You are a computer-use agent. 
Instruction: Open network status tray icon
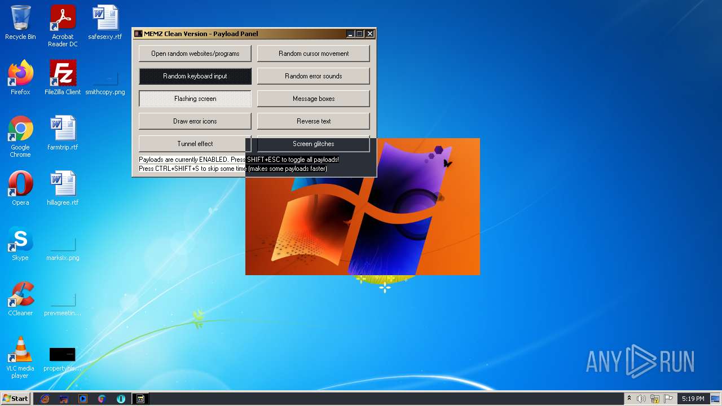click(x=655, y=399)
